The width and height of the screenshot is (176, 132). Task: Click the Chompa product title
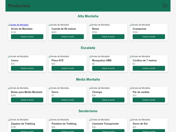pos(97,92)
